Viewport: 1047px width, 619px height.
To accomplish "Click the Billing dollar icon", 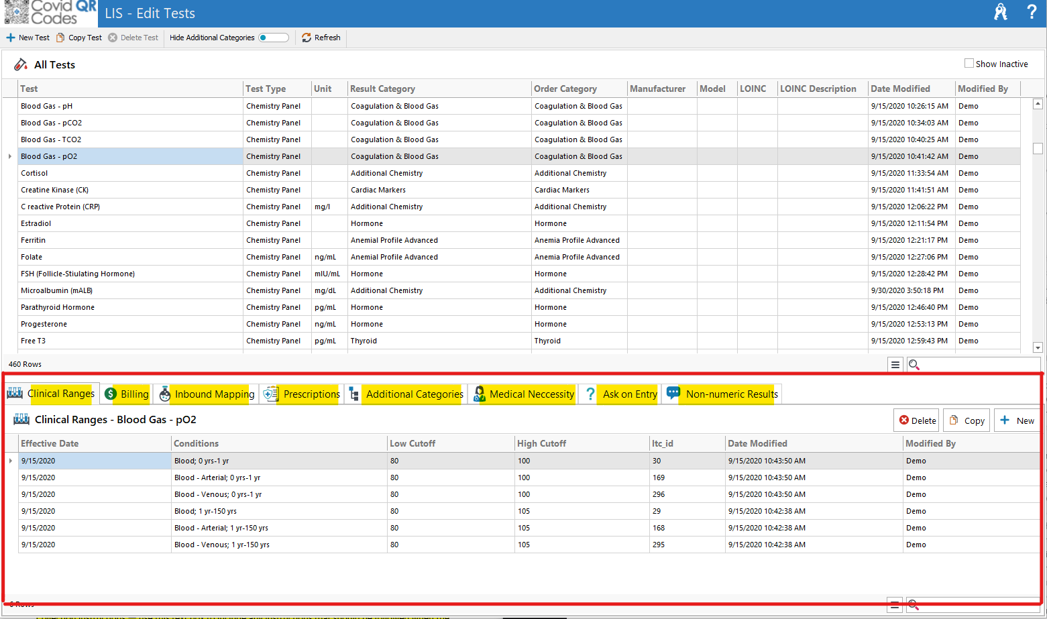I will (x=111, y=394).
